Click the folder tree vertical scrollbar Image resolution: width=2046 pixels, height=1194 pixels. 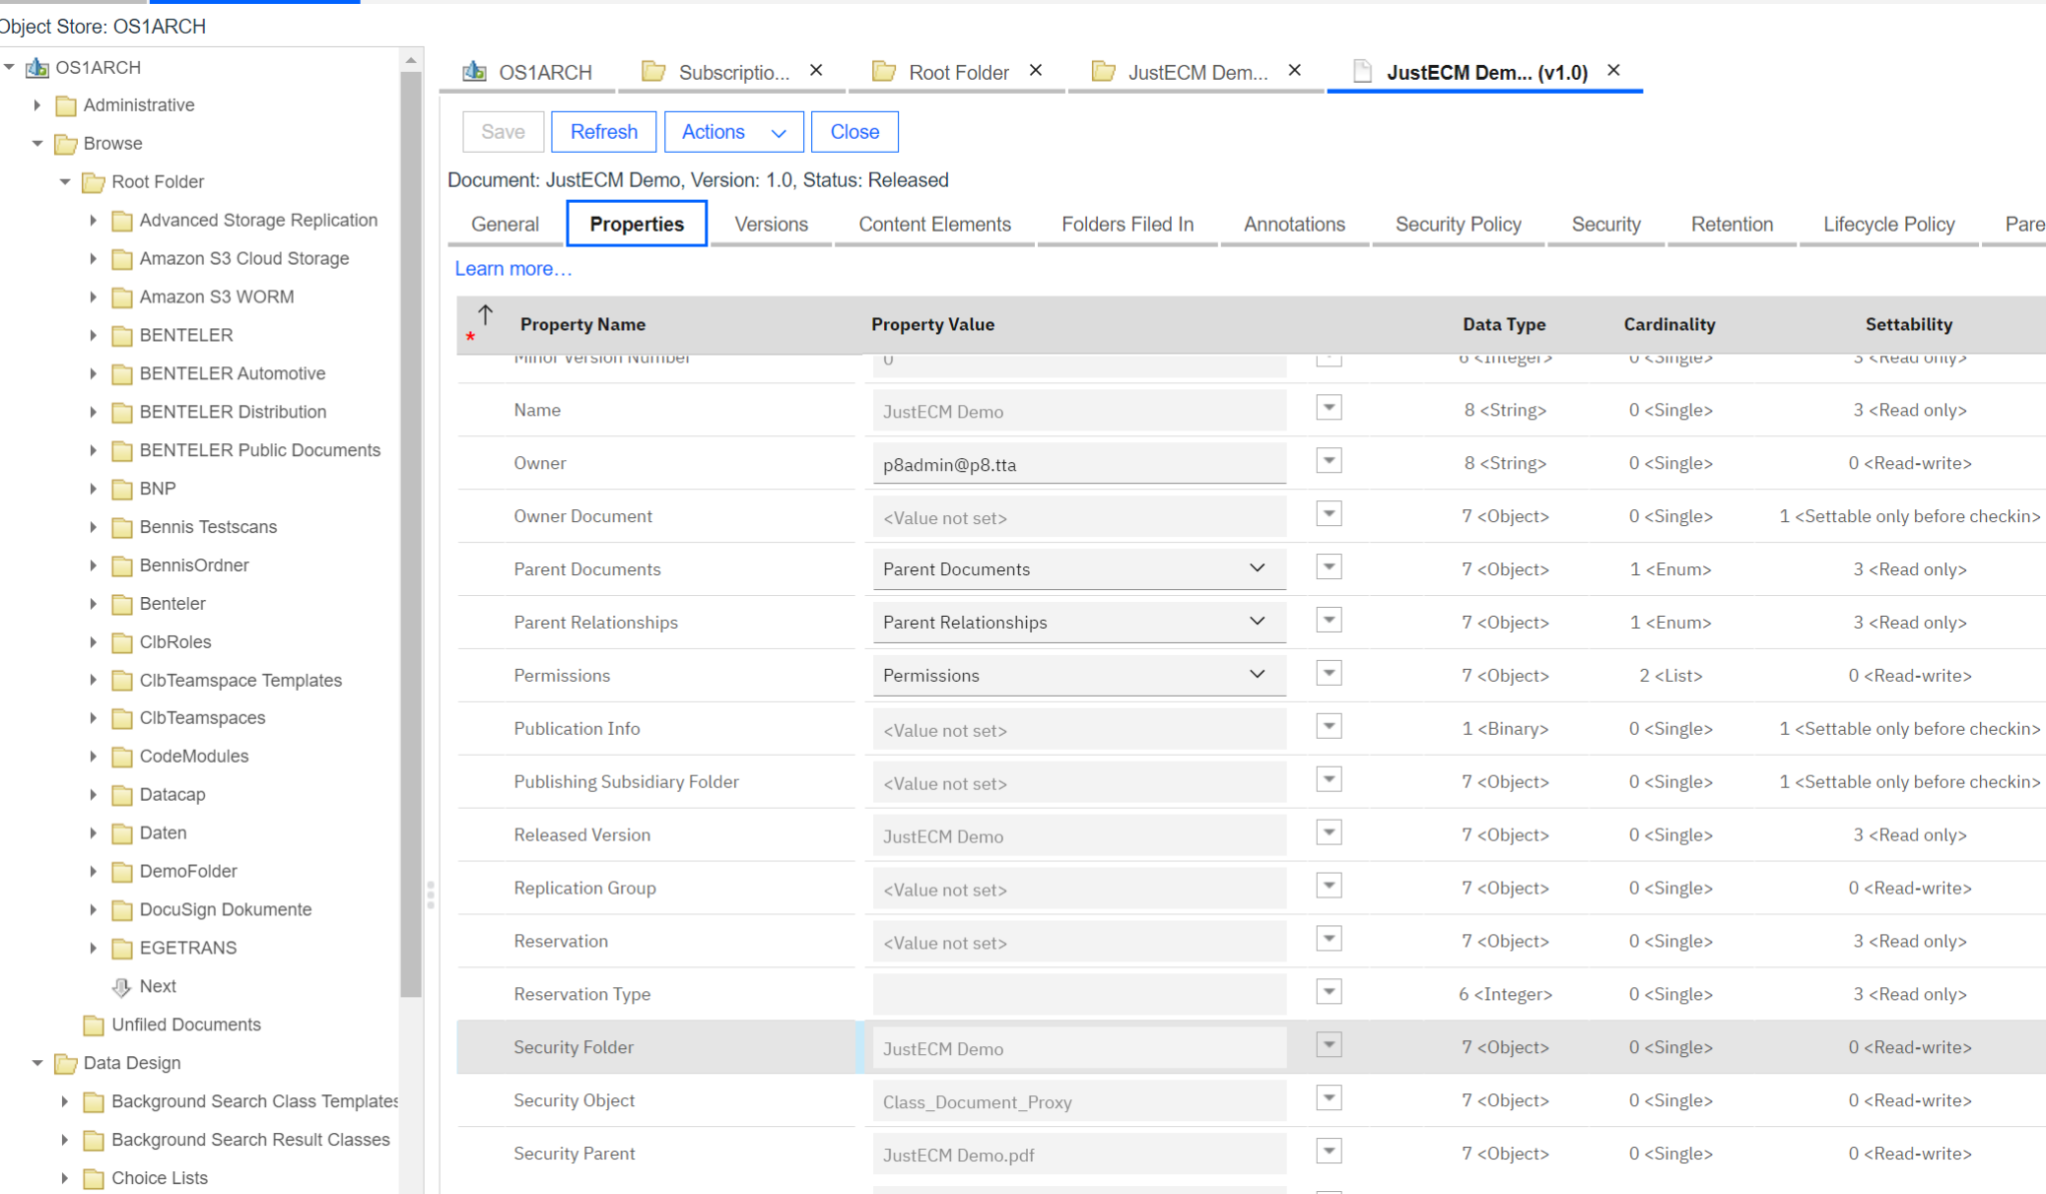410,499
